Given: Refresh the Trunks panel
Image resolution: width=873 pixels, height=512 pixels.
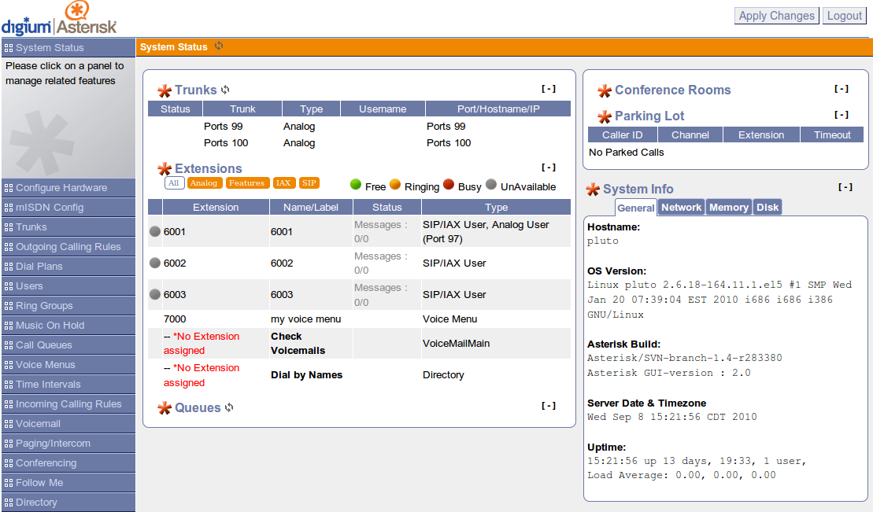Looking at the screenshot, I should [x=225, y=90].
